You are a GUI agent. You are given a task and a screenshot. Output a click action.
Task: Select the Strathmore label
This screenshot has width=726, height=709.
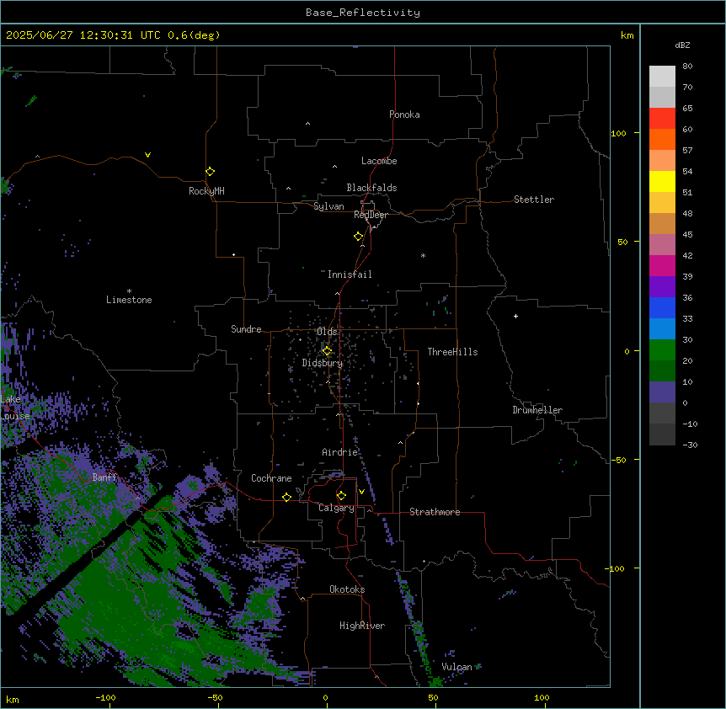click(x=435, y=512)
